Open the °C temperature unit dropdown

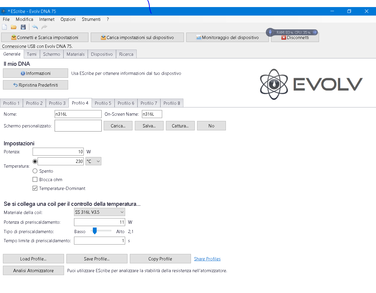(x=93, y=161)
